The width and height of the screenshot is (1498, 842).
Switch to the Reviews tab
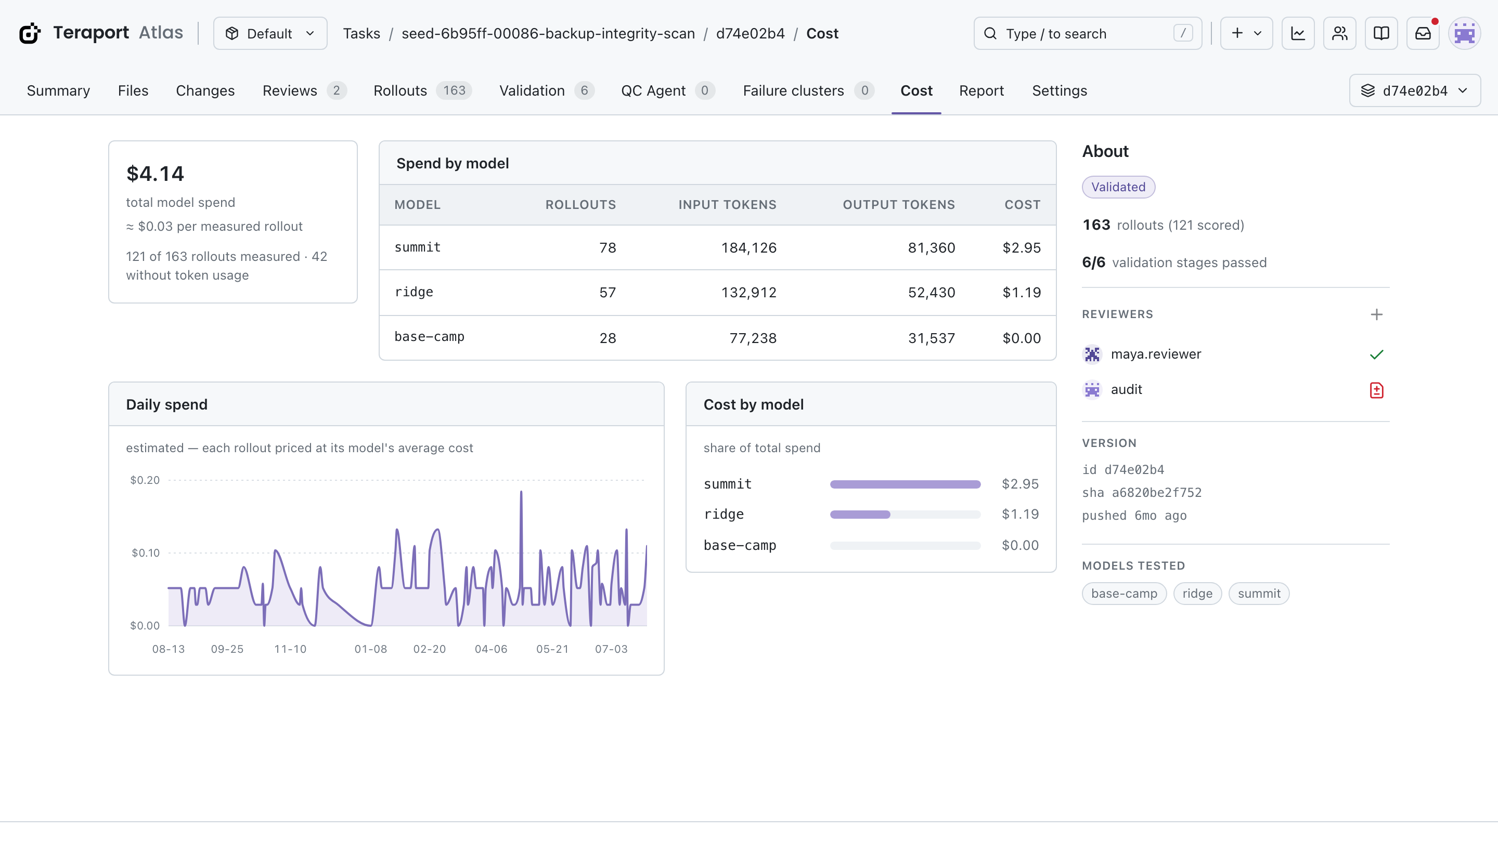point(304,90)
